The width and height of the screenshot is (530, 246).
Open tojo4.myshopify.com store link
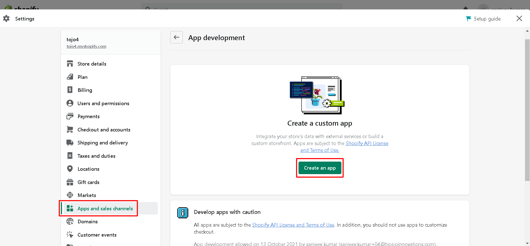(x=86, y=46)
